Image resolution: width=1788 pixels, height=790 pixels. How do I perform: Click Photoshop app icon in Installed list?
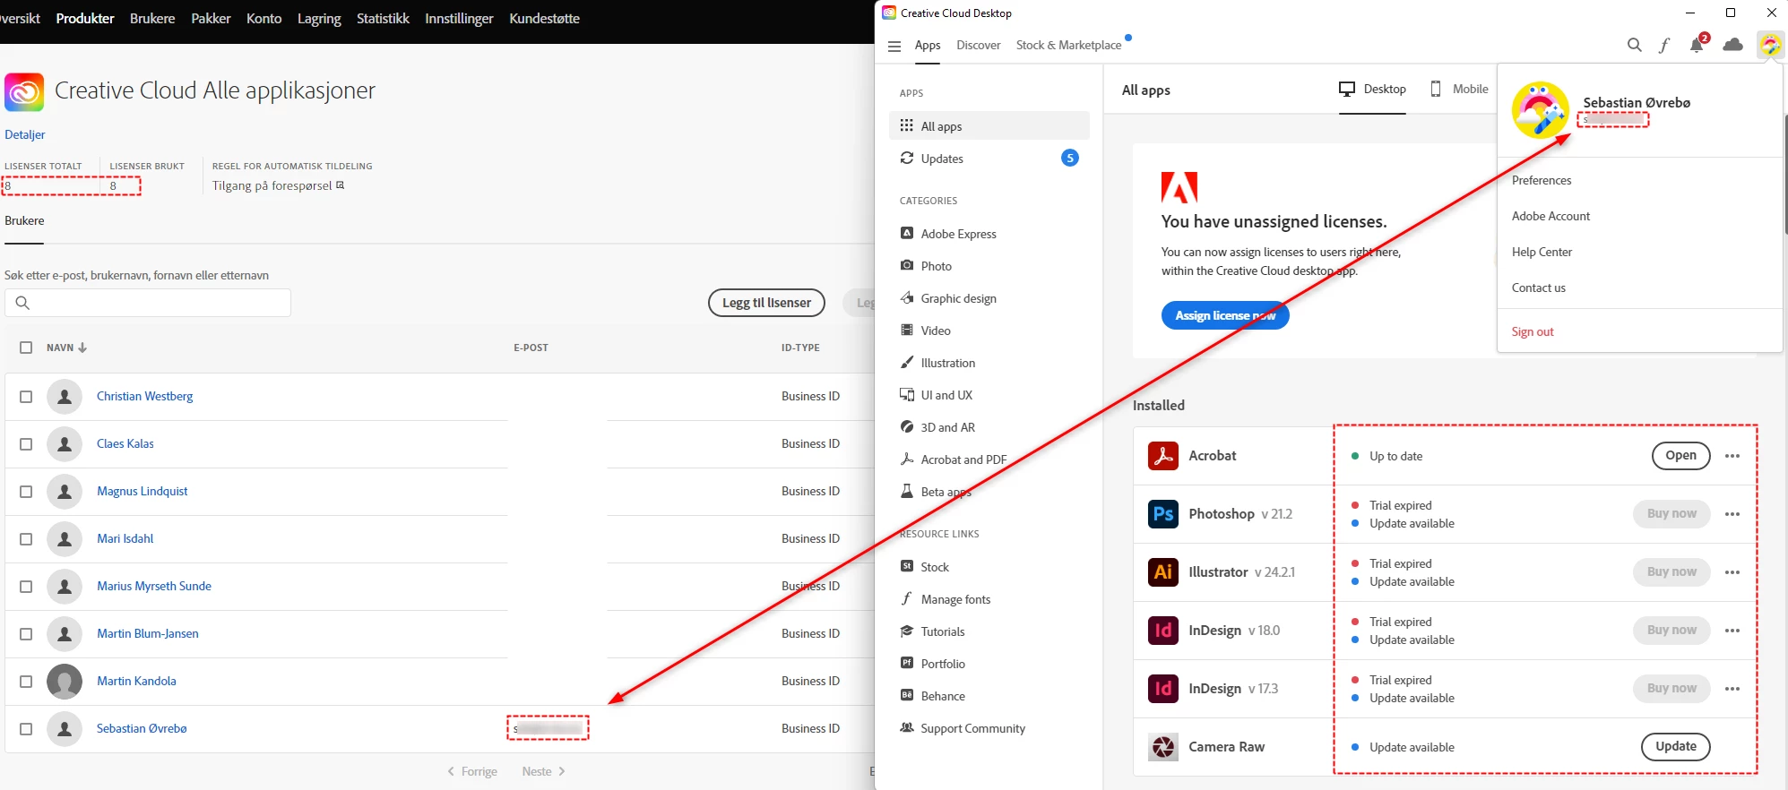(1163, 514)
